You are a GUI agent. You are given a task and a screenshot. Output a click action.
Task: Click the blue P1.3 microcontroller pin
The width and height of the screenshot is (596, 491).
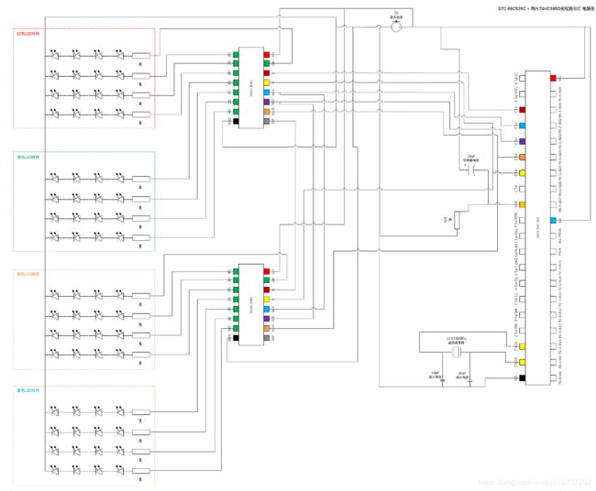click(x=523, y=125)
